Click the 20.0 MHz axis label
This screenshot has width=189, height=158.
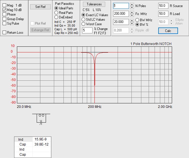pos(24,107)
